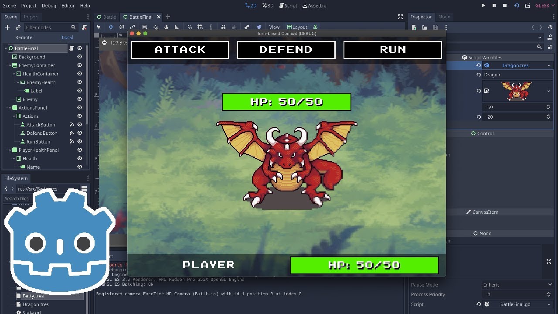The width and height of the screenshot is (558, 314).
Task: Click the reload/play custom scene icon
Action: [517, 6]
